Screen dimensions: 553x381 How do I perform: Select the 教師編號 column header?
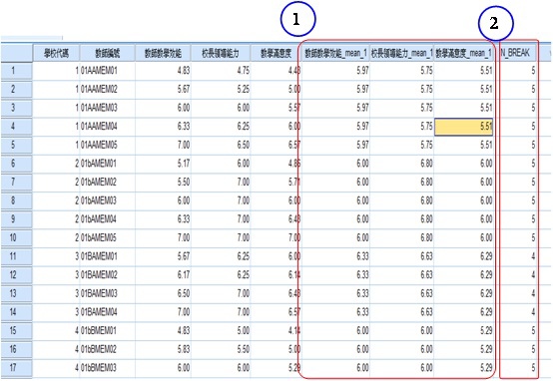[108, 53]
